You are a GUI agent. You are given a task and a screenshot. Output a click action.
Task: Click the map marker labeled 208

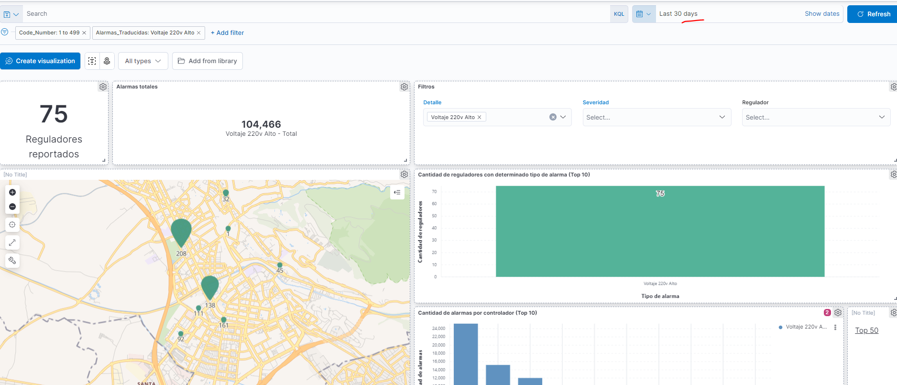181,232
